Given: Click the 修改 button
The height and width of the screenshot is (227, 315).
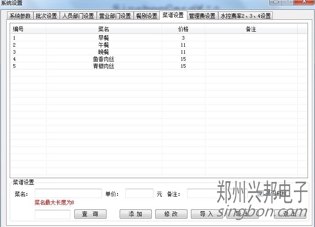Looking at the screenshot, I should click(x=171, y=214).
